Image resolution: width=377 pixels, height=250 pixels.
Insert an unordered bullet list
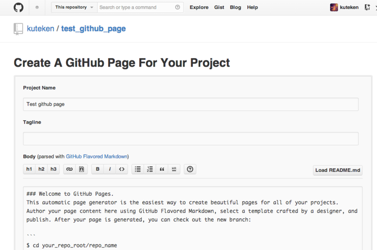pyautogui.click(x=138, y=169)
